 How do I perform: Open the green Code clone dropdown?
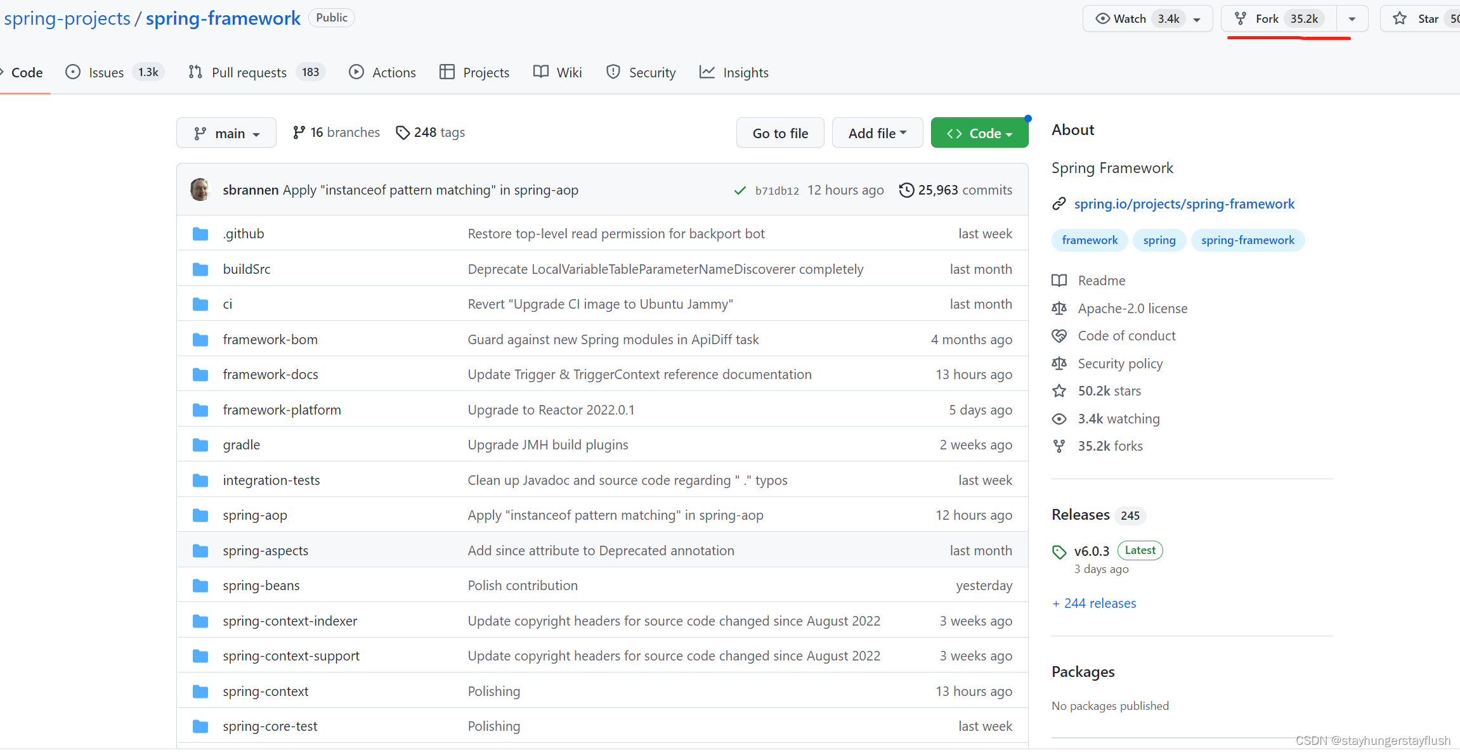point(979,133)
